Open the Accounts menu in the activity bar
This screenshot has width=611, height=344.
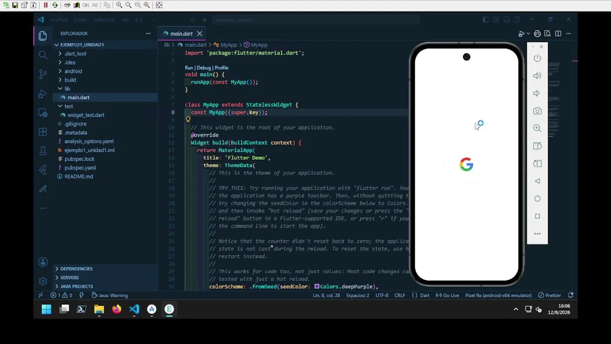click(43, 262)
